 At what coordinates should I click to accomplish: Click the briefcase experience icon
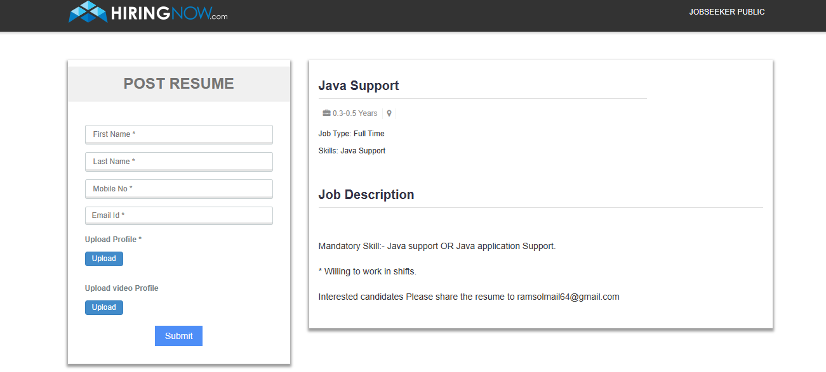pos(326,113)
